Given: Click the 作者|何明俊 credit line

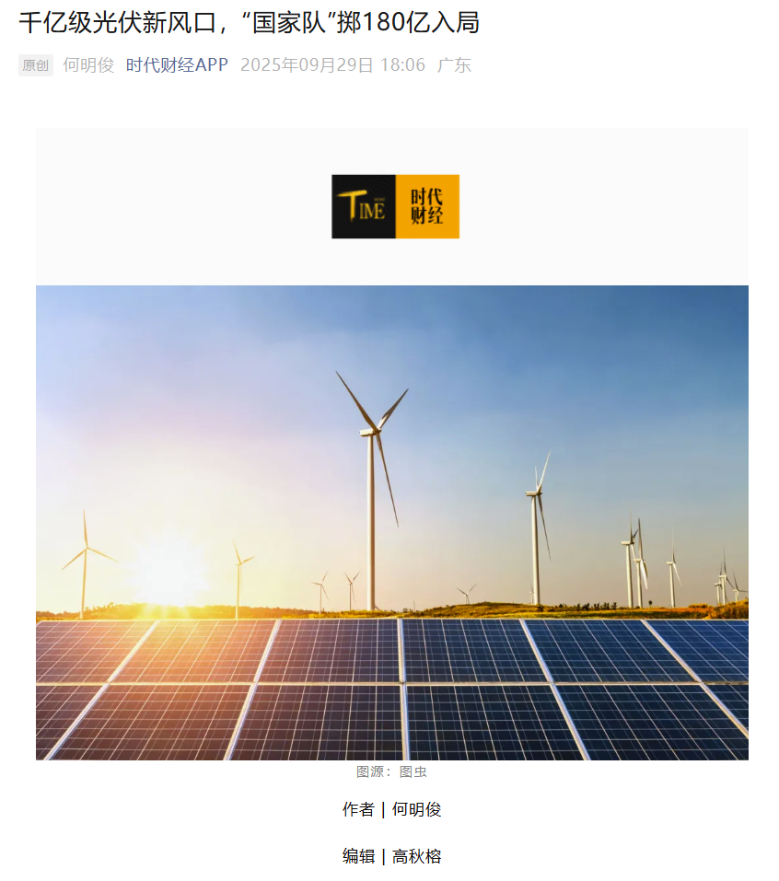Looking at the screenshot, I should click(391, 809).
